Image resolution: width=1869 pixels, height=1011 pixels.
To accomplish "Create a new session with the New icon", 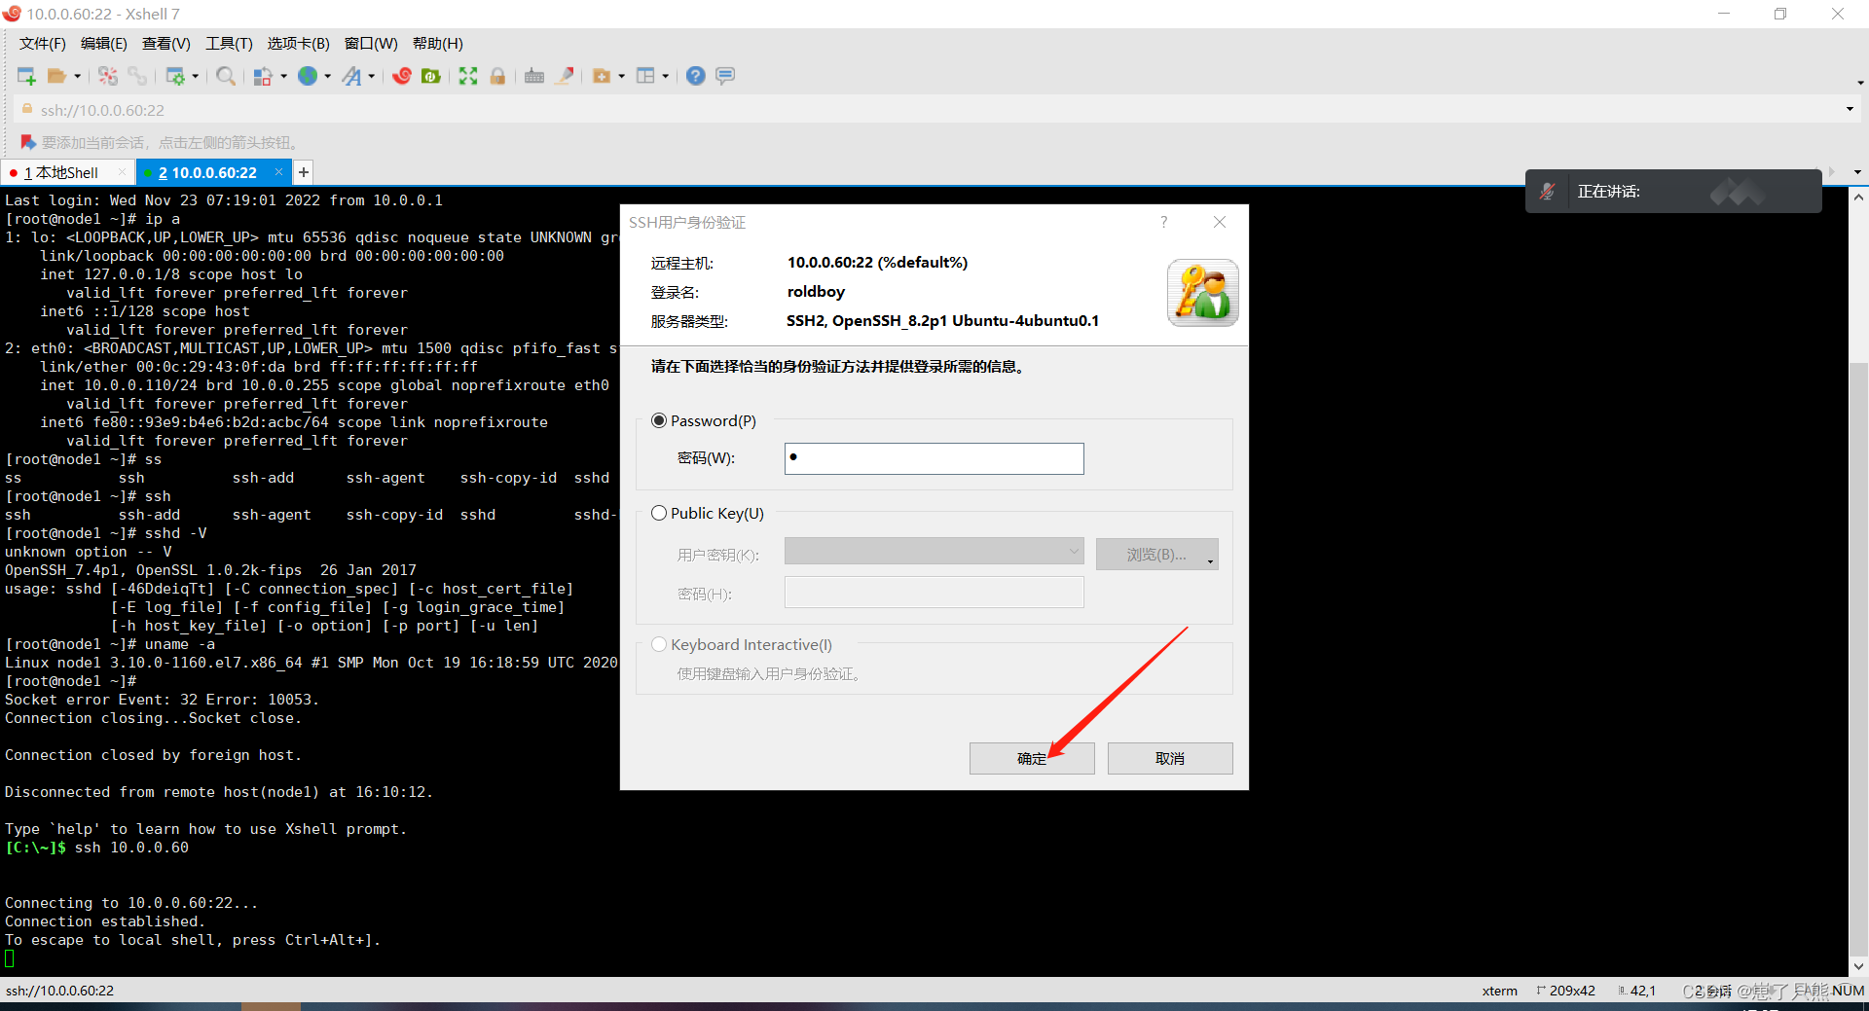I will pyautogui.click(x=26, y=76).
